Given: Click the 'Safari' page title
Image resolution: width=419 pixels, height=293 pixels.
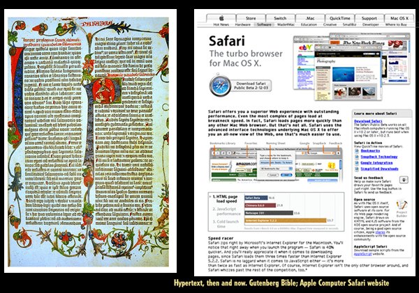Looking at the screenshot, I should coord(227,41).
